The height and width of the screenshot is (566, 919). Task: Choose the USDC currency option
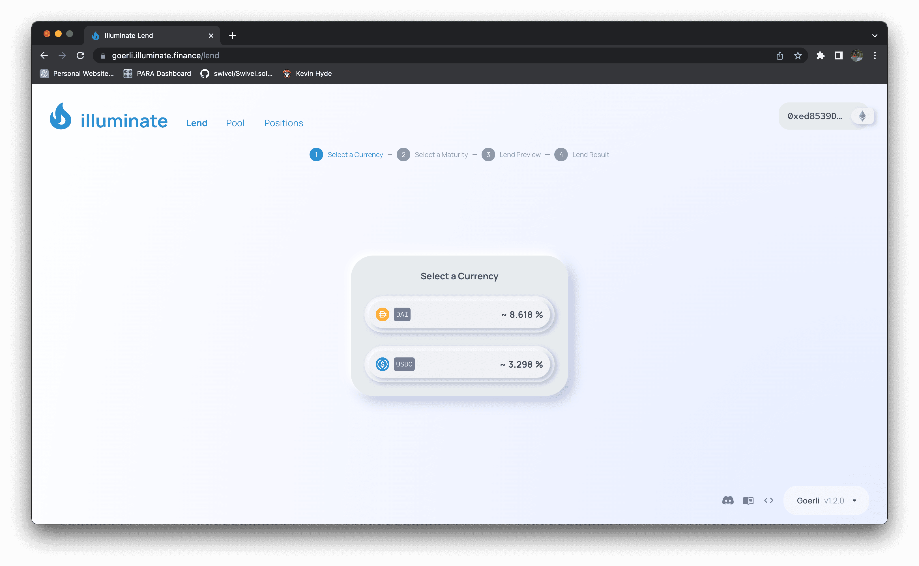pos(459,364)
